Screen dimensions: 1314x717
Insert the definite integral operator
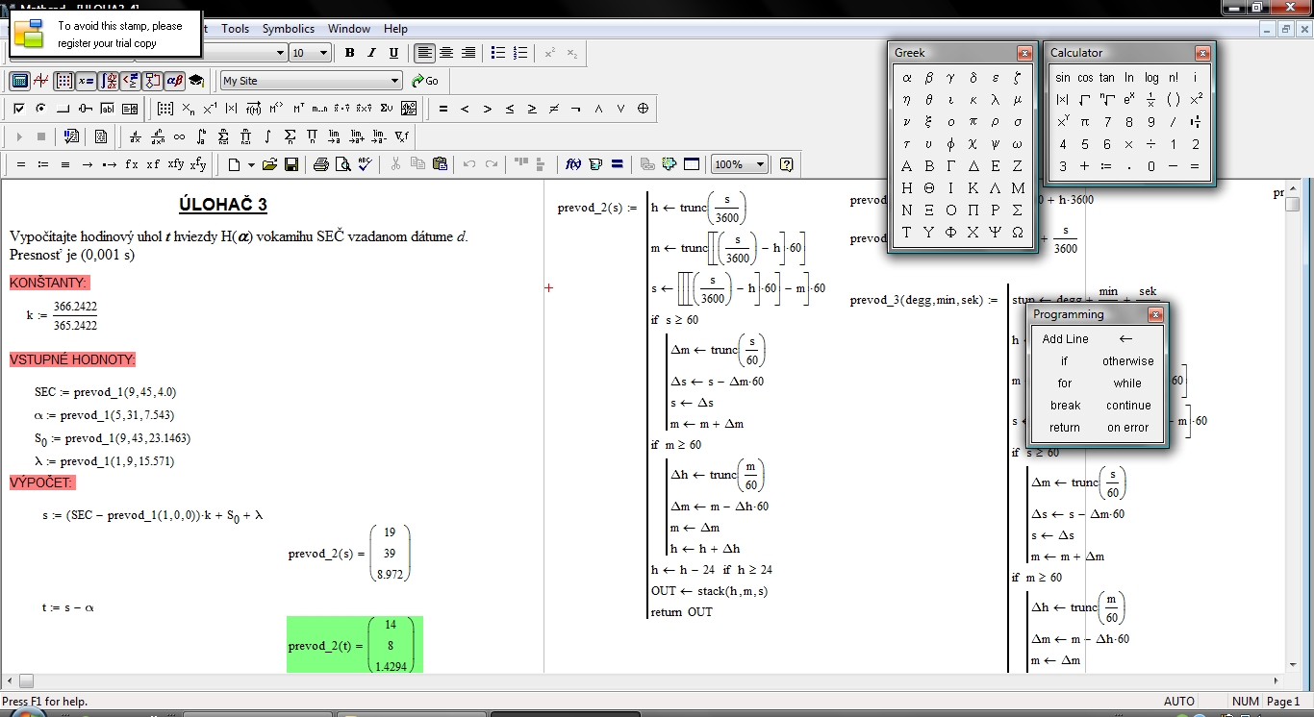[x=202, y=136]
